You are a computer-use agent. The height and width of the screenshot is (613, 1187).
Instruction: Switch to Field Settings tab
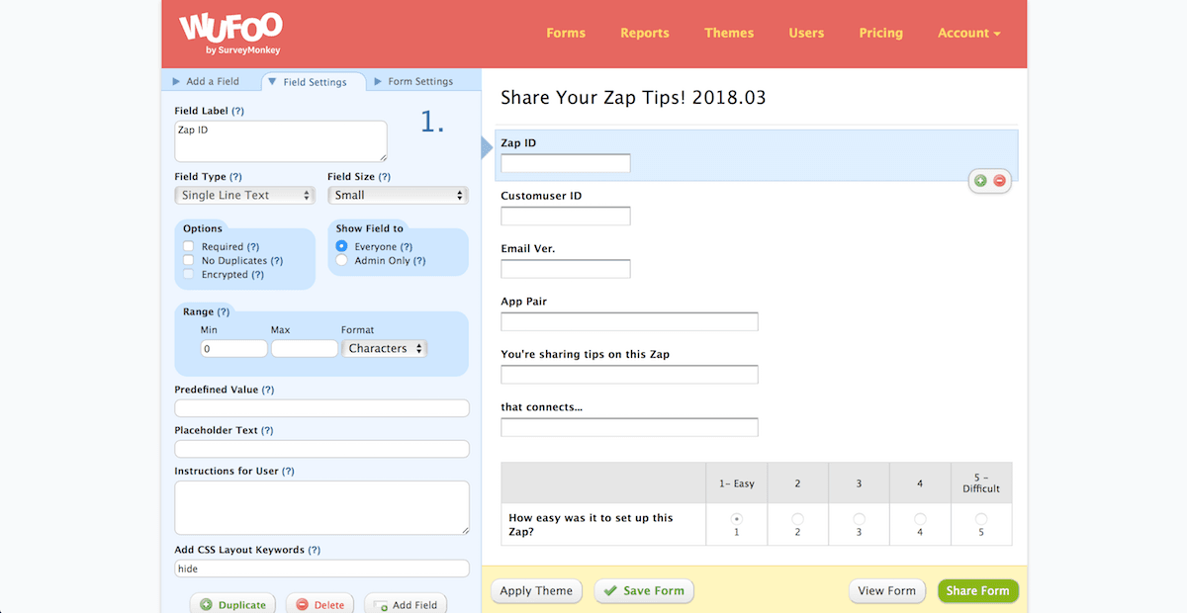coord(314,81)
